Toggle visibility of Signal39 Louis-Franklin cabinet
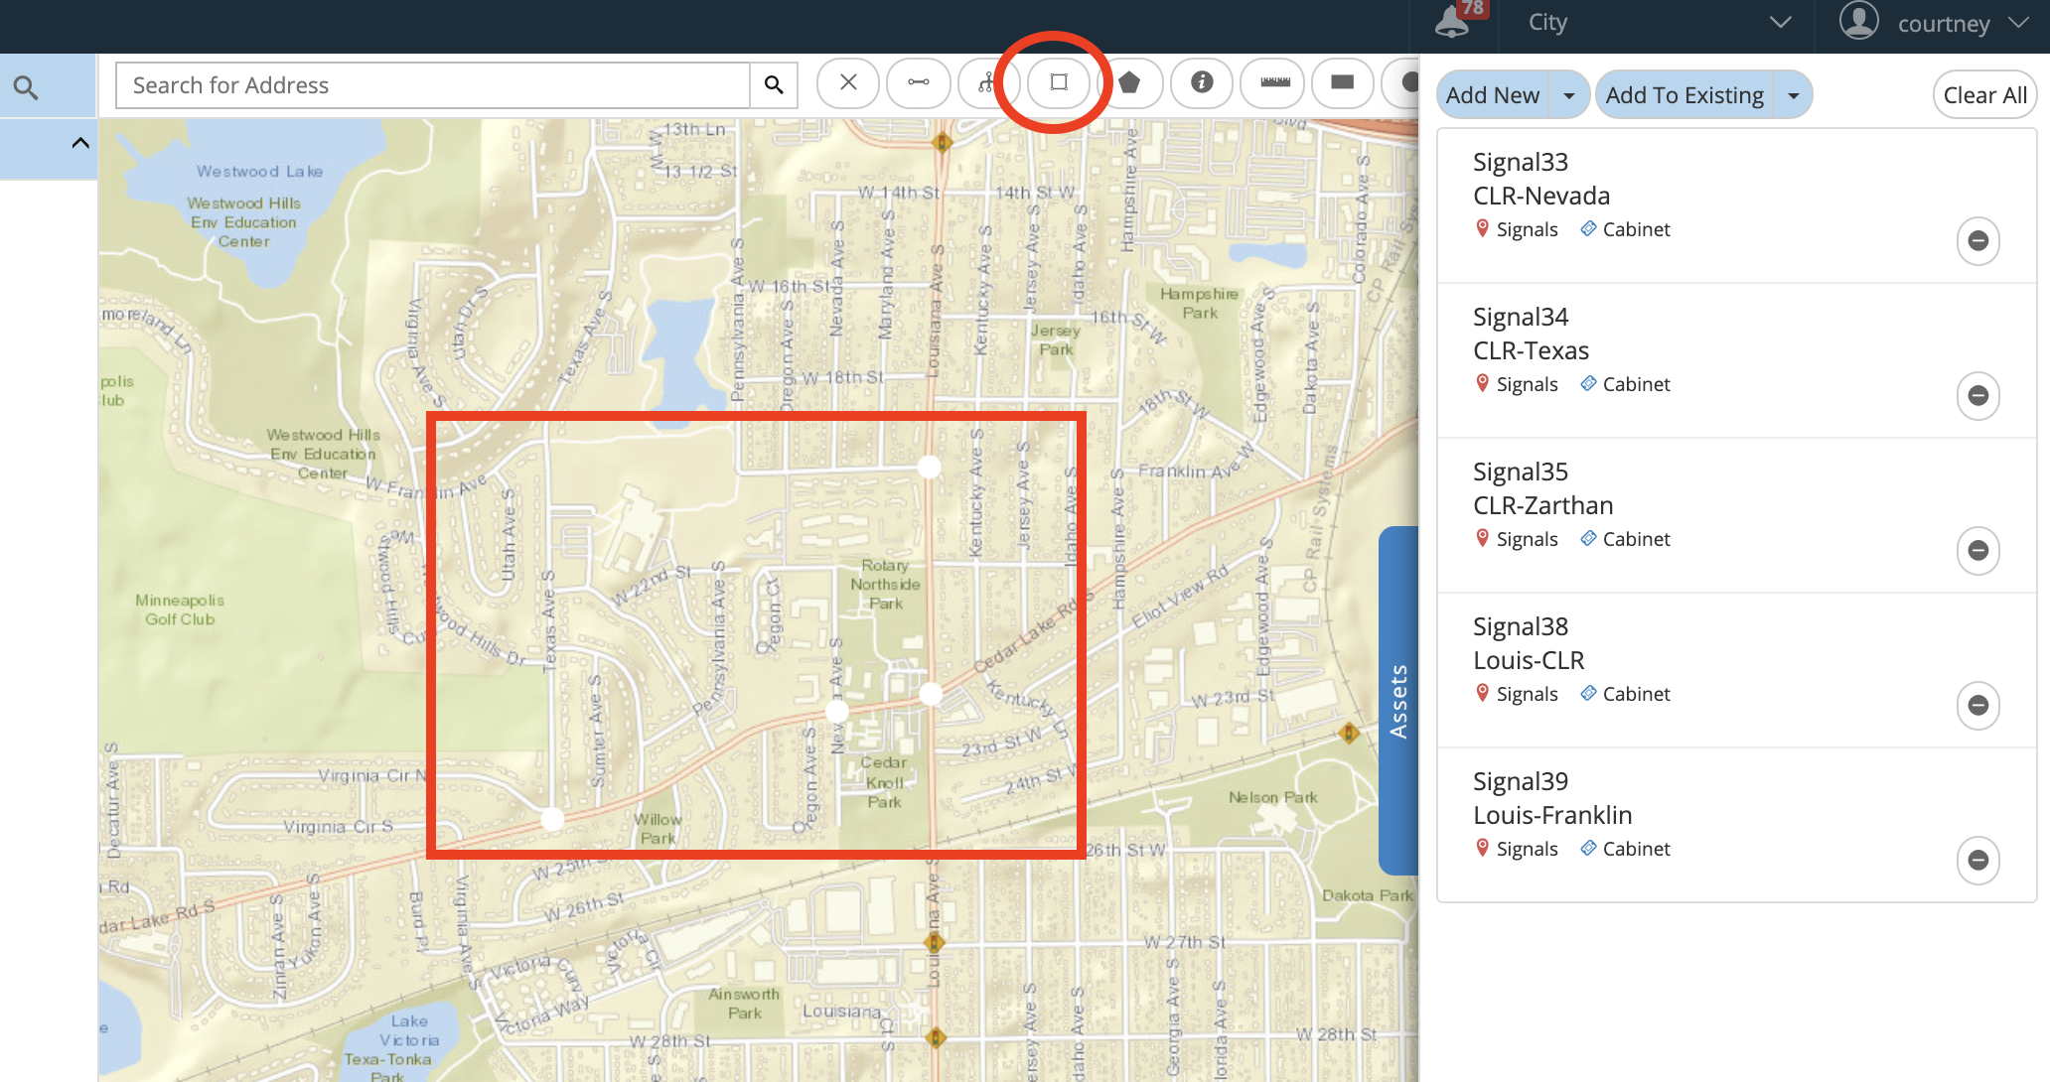 1624,848
